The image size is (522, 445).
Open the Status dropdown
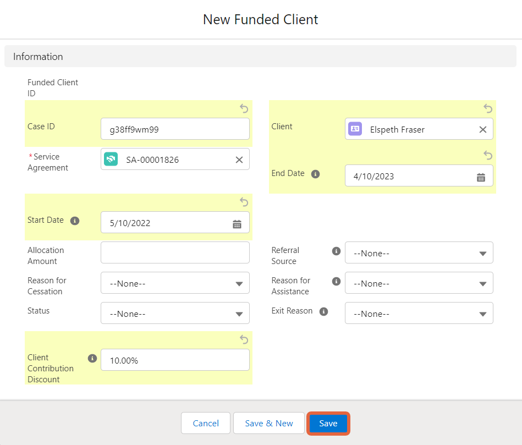175,313
